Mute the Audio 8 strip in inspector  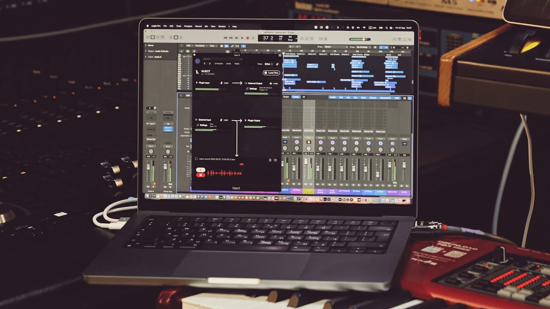point(148,187)
